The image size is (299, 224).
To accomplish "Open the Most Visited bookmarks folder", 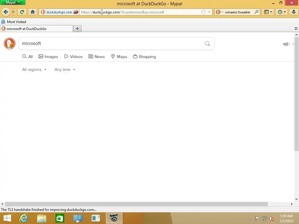I will coord(13,22).
